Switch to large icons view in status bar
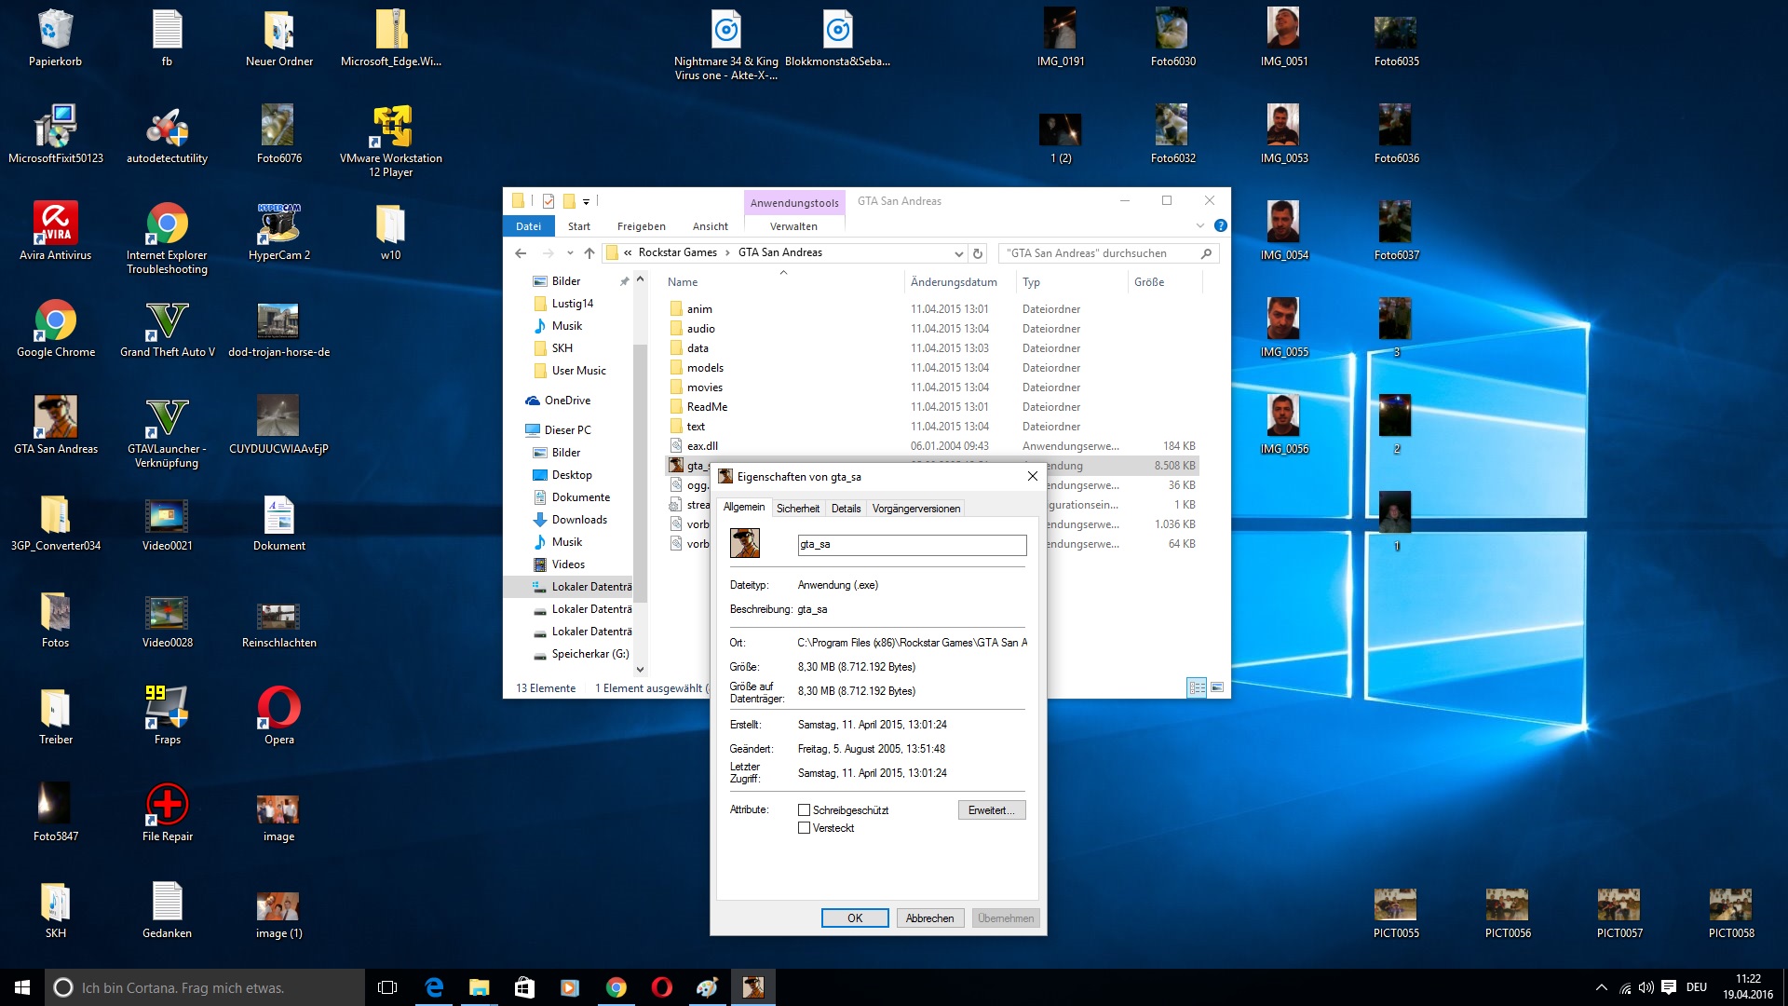This screenshot has width=1788, height=1006. point(1216,687)
